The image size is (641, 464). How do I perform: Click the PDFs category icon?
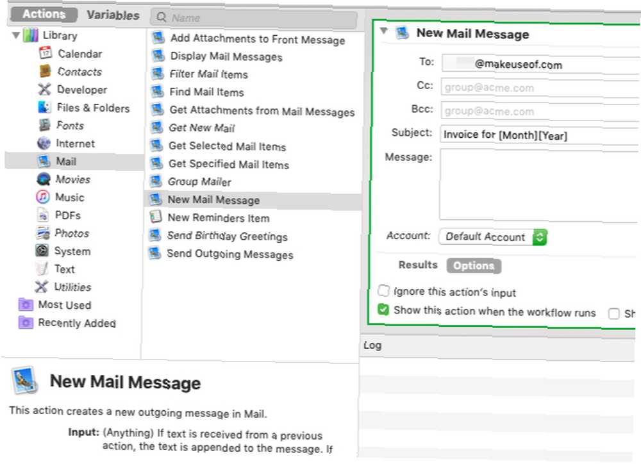43,215
